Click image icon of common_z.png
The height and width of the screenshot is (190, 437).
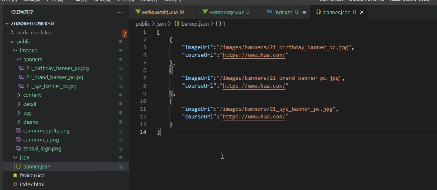point(18,139)
